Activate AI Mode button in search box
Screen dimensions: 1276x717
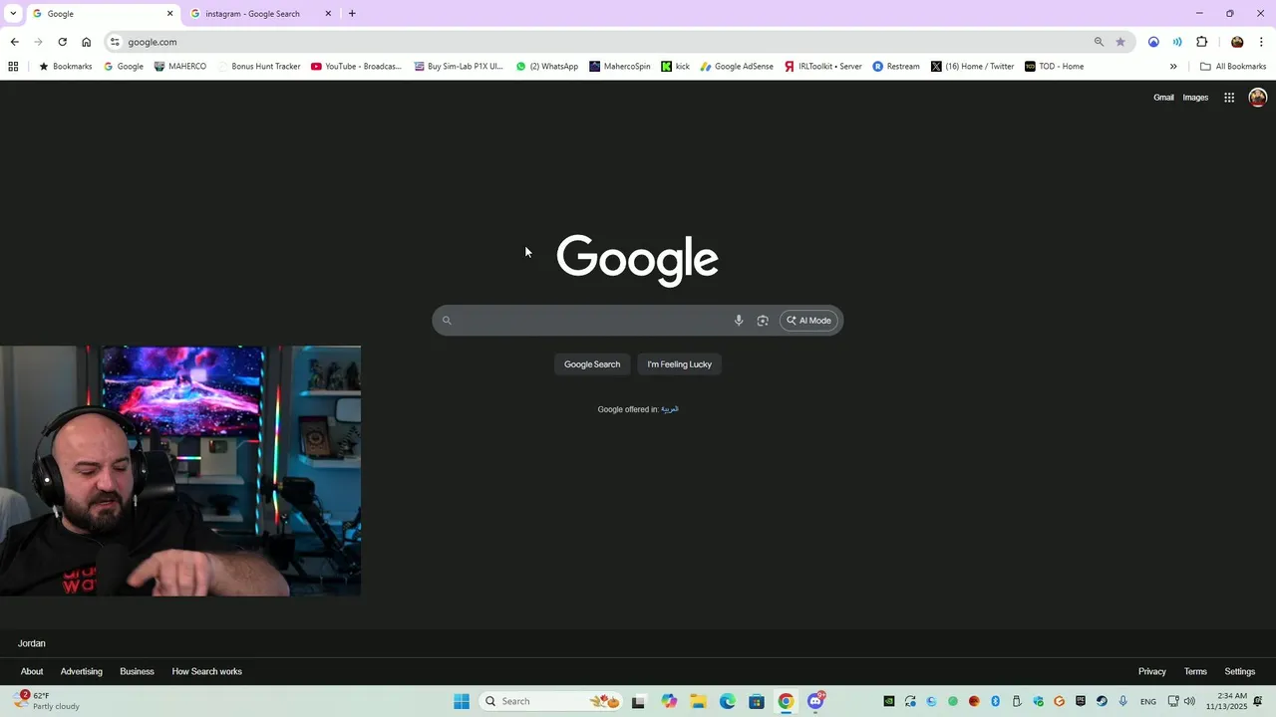click(808, 321)
